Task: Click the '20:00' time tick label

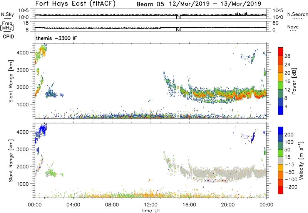Action: (228, 205)
